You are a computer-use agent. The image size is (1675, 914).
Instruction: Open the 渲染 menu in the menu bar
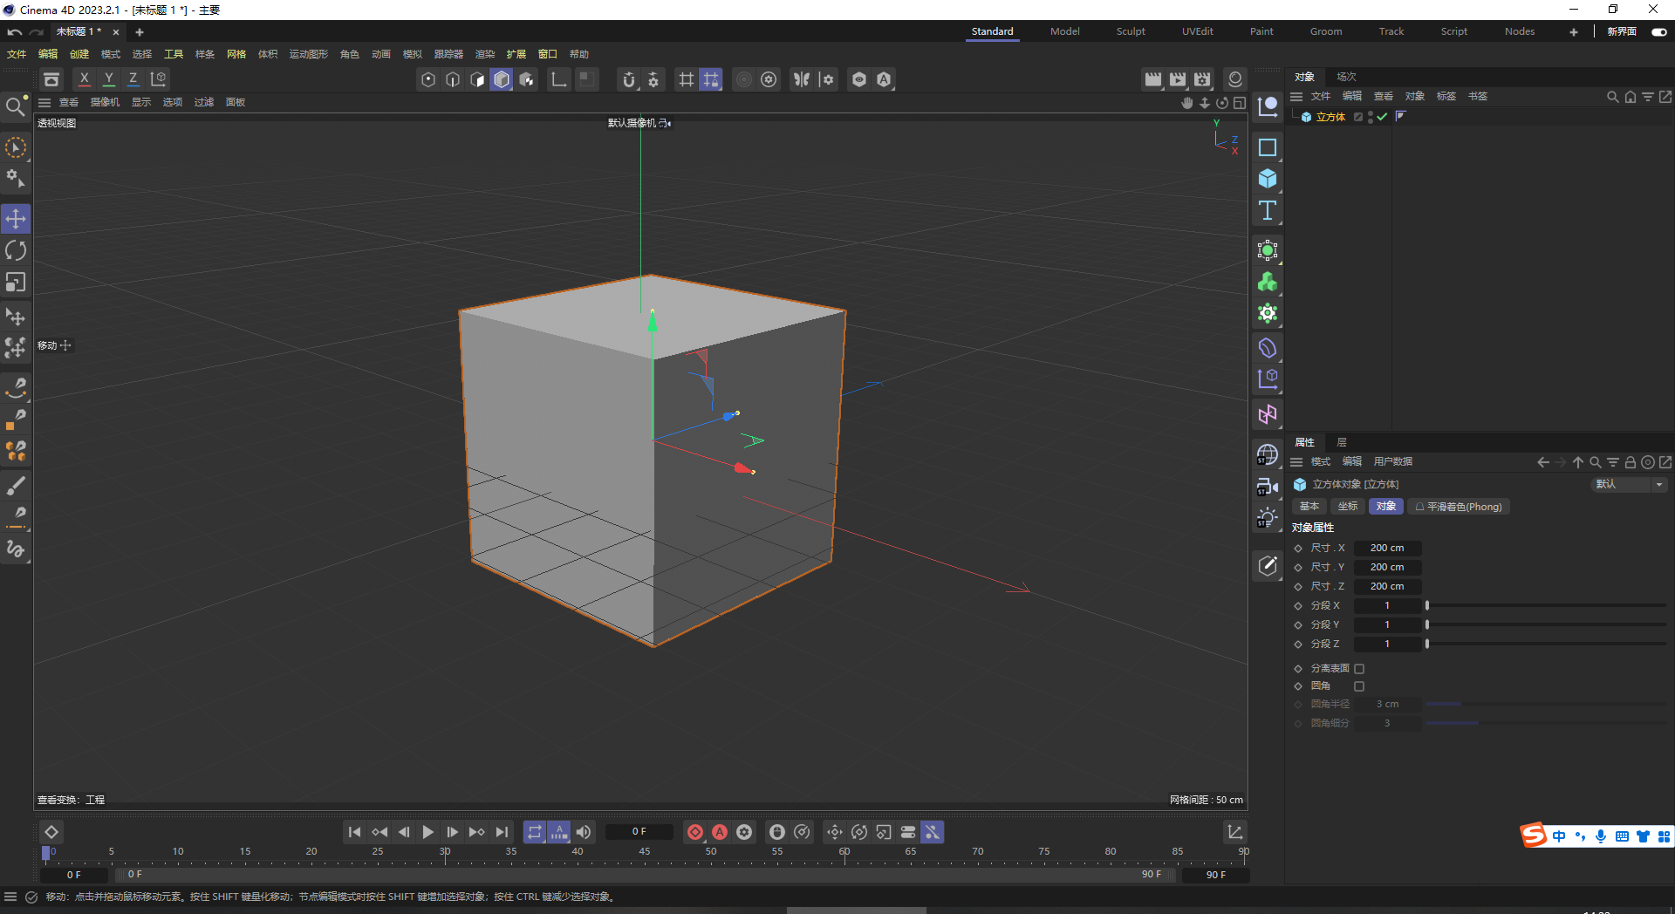pos(485,53)
